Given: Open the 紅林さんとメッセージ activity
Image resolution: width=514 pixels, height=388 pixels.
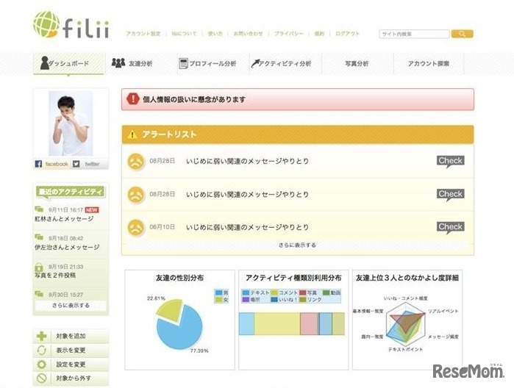Looking at the screenshot, I should [64, 218].
